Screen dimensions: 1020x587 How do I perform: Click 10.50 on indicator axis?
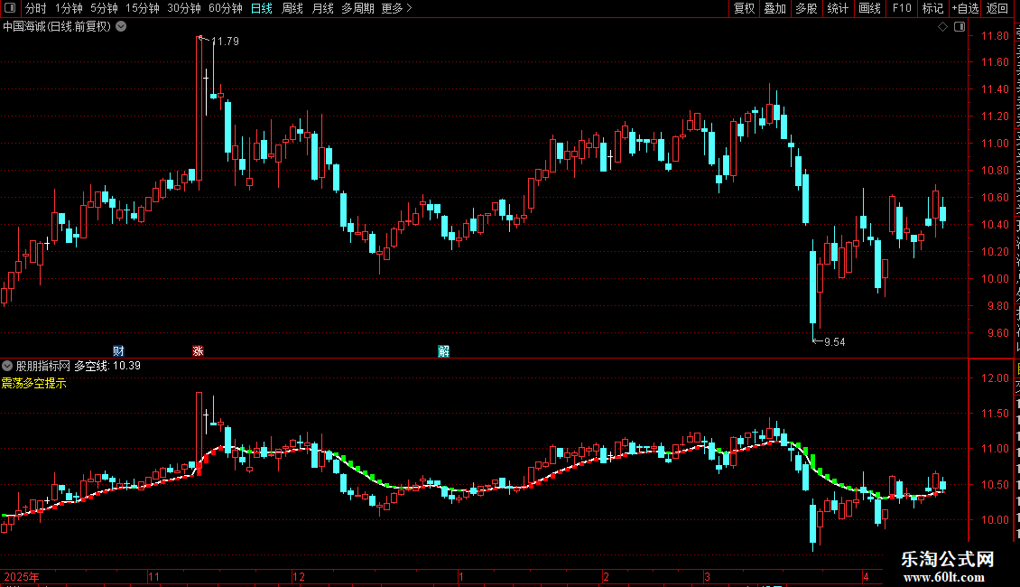[x=995, y=485]
